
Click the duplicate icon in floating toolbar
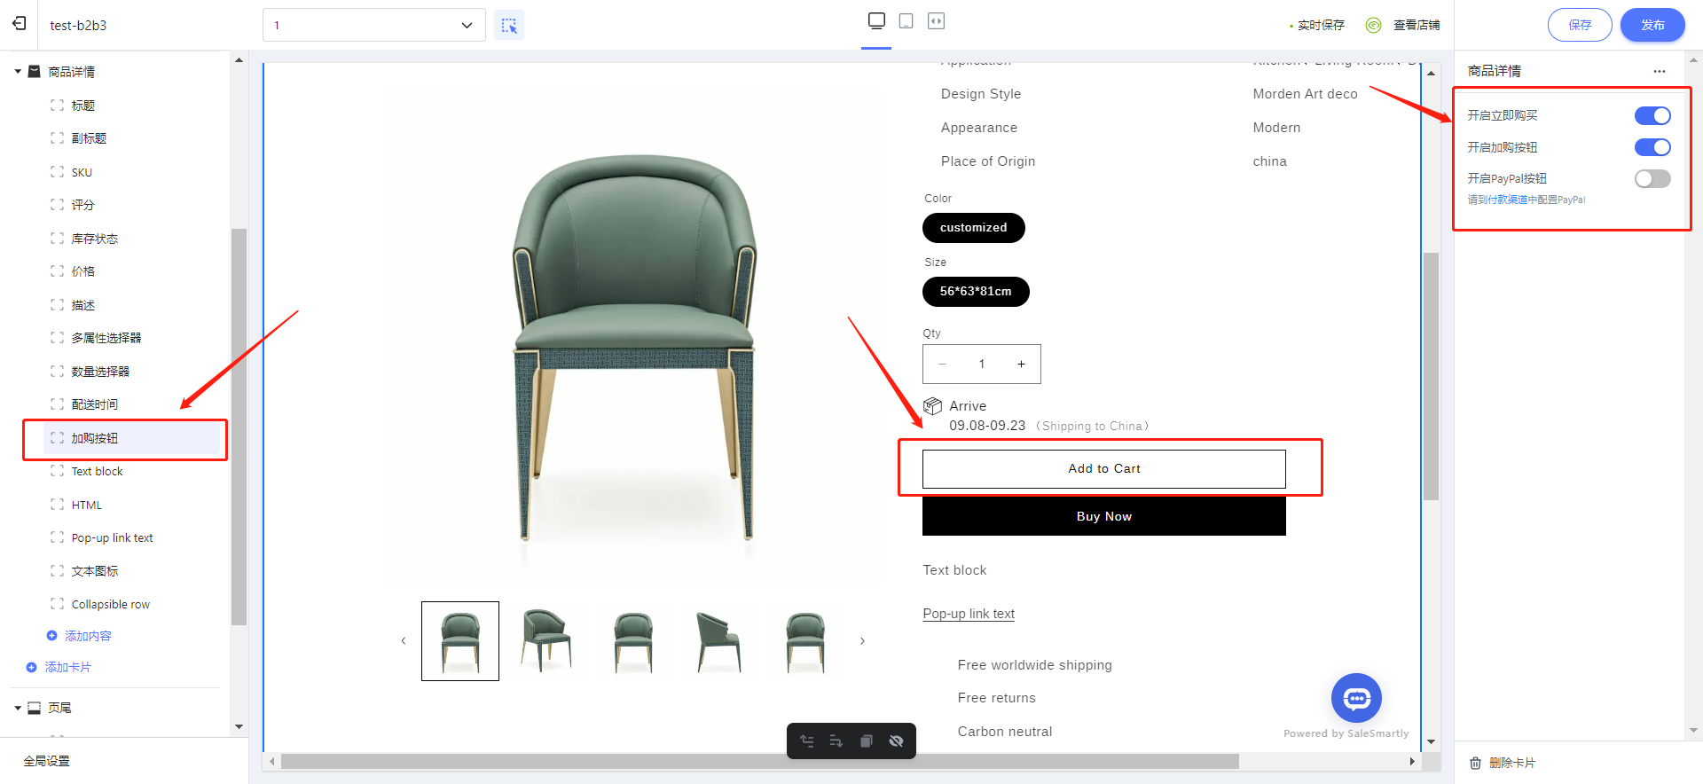(867, 741)
